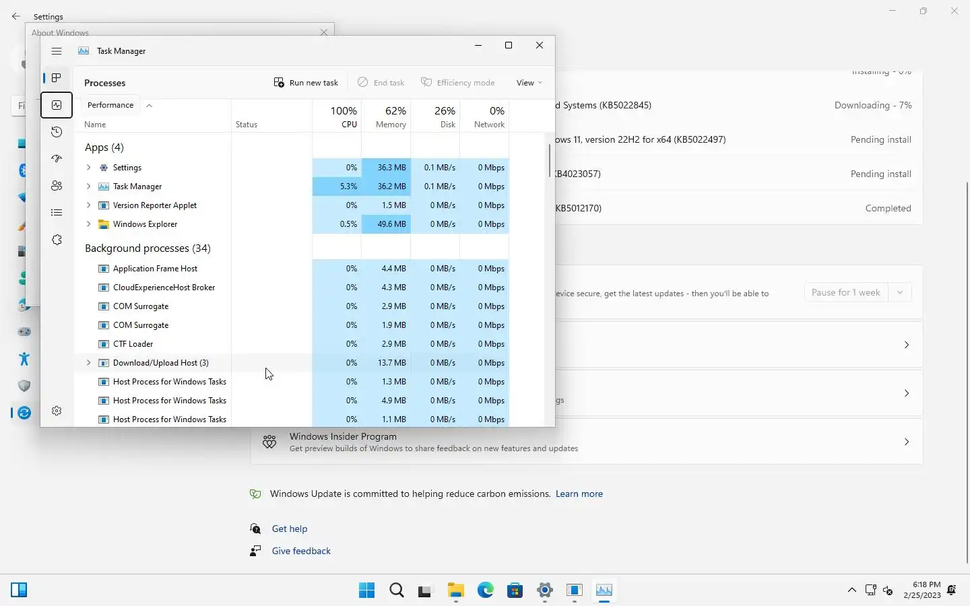Click Pause for 1 week button
This screenshot has height=606, width=970.
coord(846,293)
